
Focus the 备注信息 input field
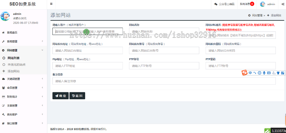coord(164,81)
